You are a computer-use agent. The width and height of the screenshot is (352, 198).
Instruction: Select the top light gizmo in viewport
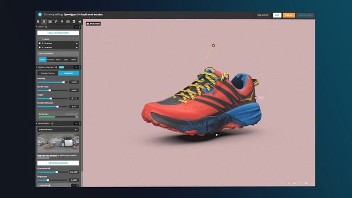click(x=213, y=46)
